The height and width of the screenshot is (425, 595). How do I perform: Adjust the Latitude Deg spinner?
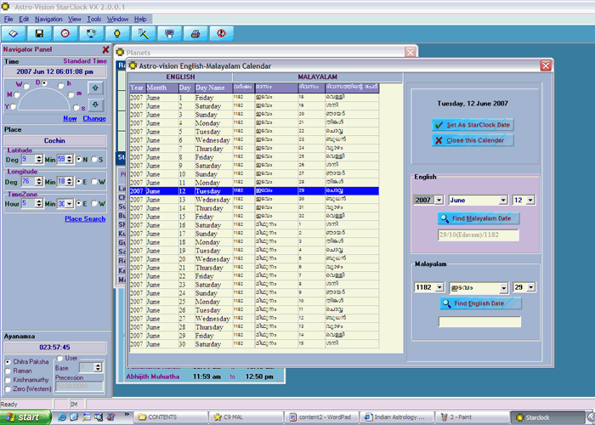(x=39, y=160)
